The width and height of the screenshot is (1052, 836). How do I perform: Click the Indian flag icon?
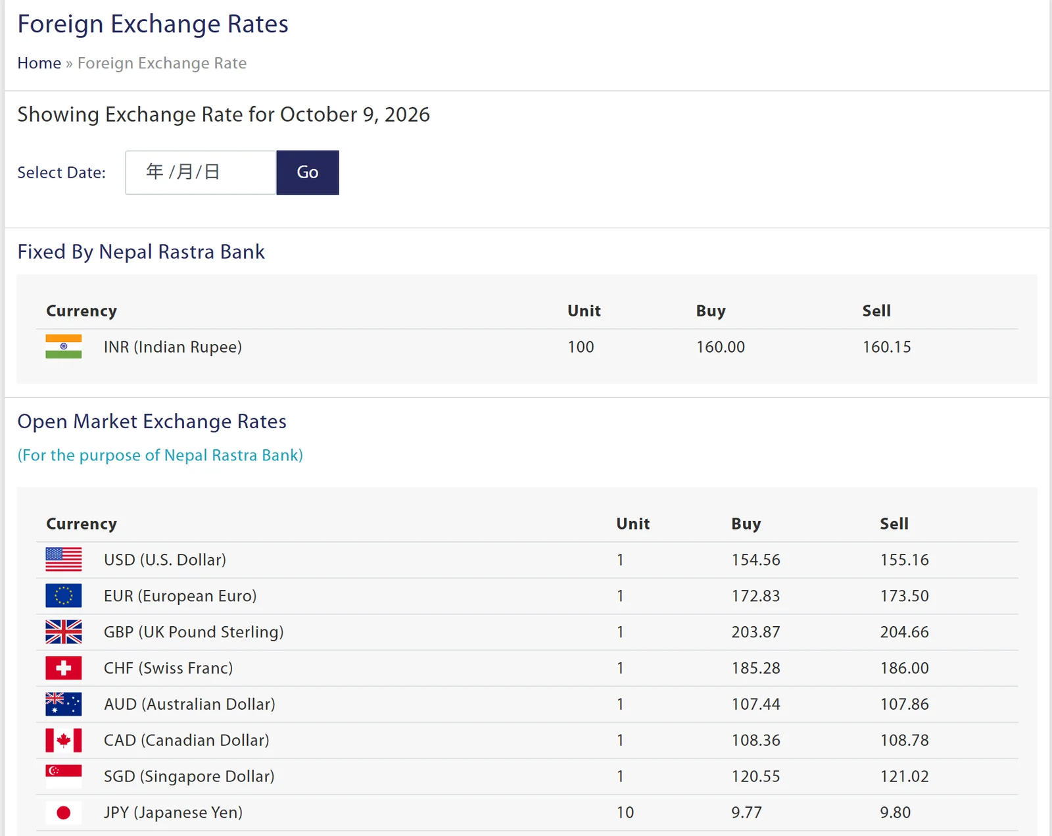click(64, 347)
